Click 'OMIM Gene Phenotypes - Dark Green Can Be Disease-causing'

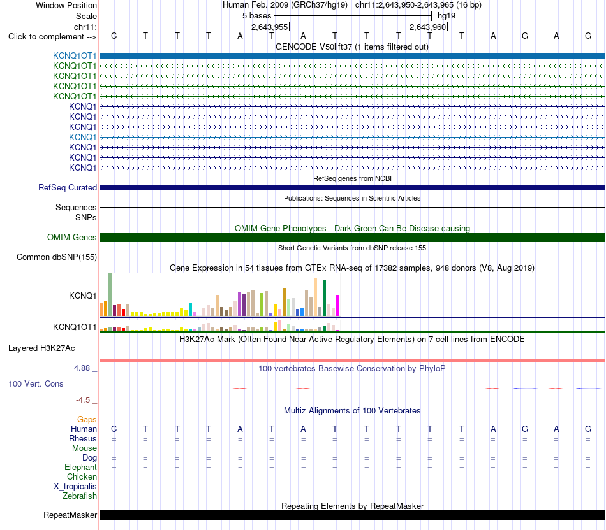point(352,229)
